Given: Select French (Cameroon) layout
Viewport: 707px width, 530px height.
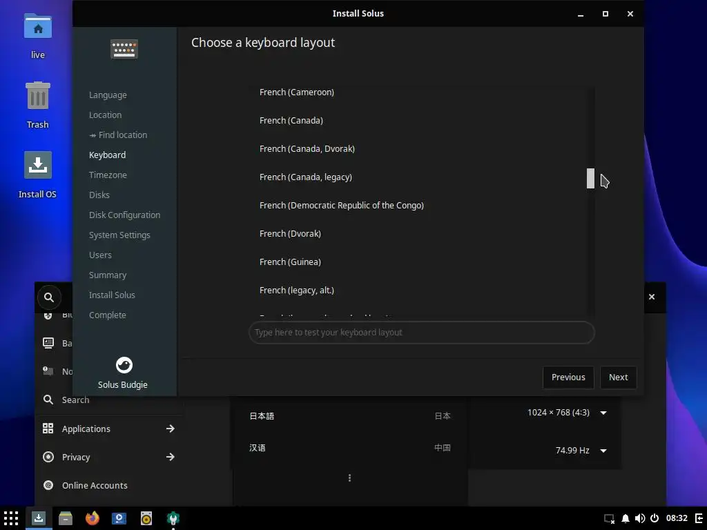Looking at the screenshot, I should pos(417,92).
